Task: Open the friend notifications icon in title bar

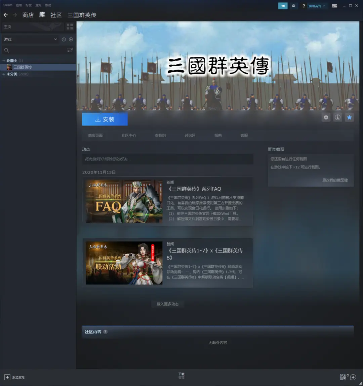Action: pyautogui.click(x=293, y=6)
